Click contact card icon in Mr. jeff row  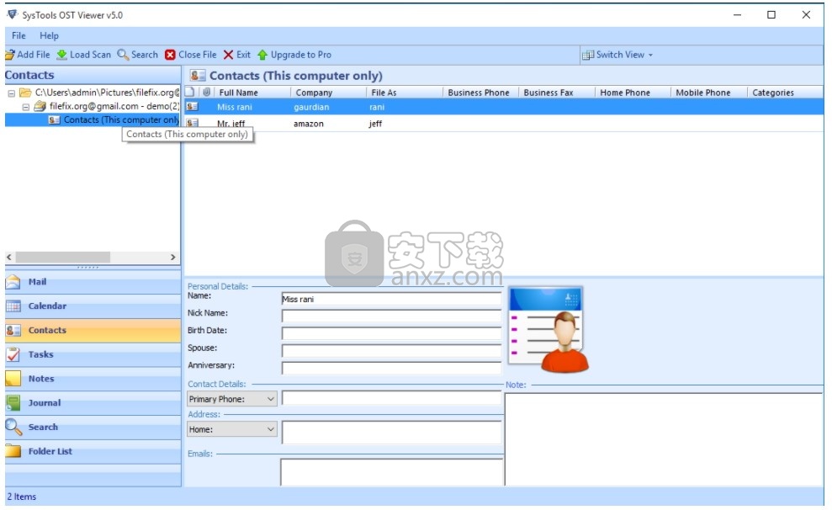tap(192, 123)
